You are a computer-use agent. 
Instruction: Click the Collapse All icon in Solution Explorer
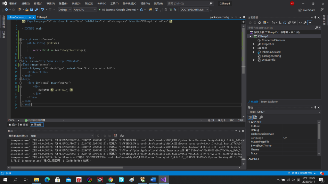tap(289, 23)
